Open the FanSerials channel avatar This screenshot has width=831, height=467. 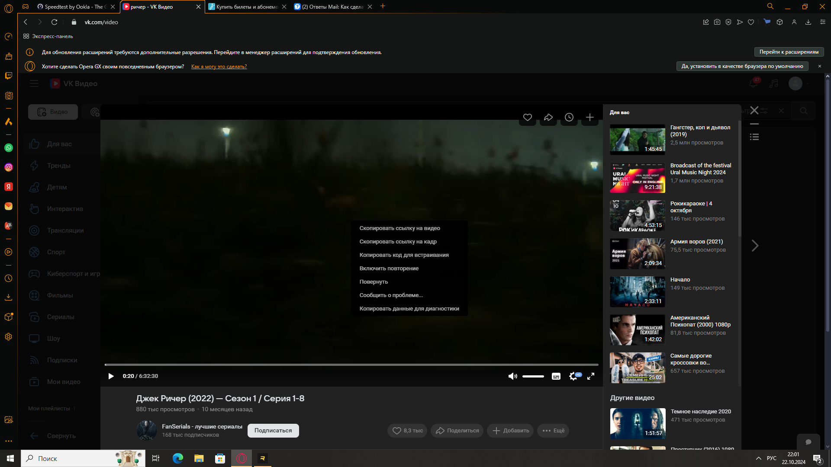pyautogui.click(x=146, y=430)
